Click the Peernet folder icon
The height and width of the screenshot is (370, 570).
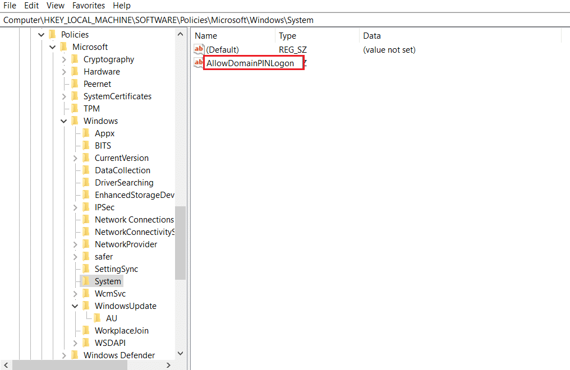click(75, 84)
